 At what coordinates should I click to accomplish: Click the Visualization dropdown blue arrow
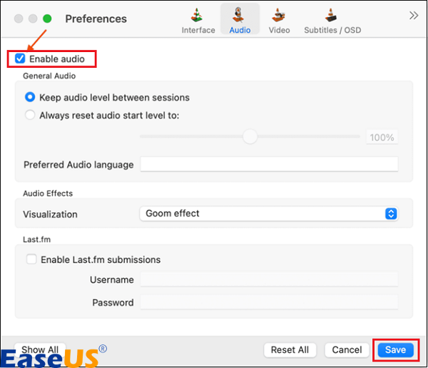390,213
